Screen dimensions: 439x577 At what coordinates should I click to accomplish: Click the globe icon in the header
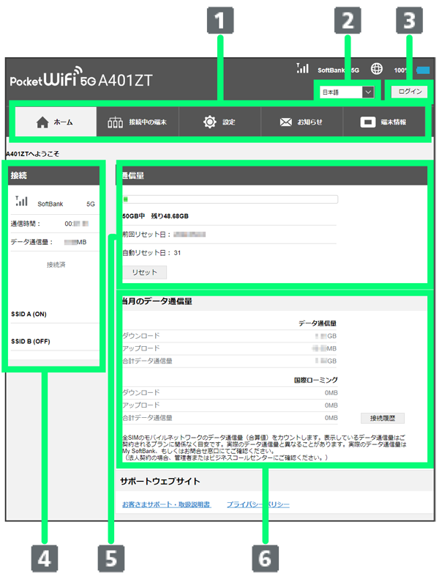[x=377, y=69]
